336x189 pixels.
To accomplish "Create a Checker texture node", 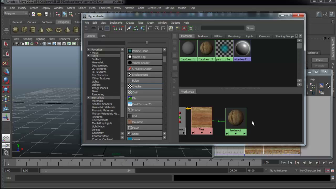I will 145,86.
